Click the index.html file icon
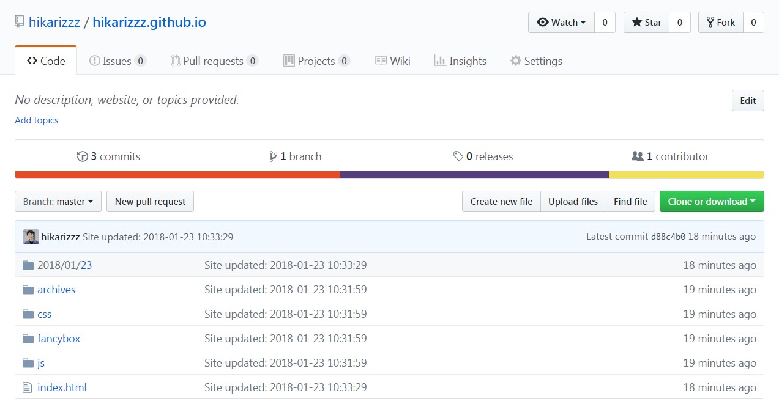This screenshot has height=404, width=779. click(27, 387)
